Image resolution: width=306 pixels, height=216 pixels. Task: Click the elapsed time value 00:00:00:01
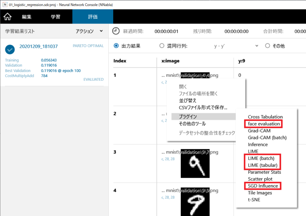coord(167,31)
